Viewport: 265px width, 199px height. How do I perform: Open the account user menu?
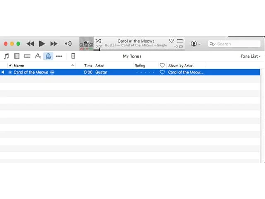click(195, 44)
